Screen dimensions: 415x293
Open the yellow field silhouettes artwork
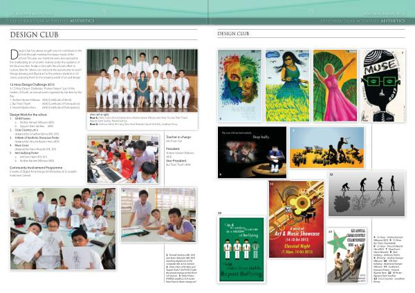(x=327, y=148)
